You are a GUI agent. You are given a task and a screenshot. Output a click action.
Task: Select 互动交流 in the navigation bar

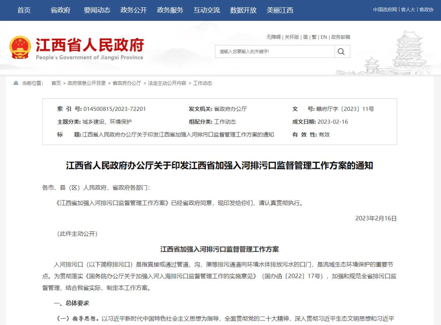(207, 10)
